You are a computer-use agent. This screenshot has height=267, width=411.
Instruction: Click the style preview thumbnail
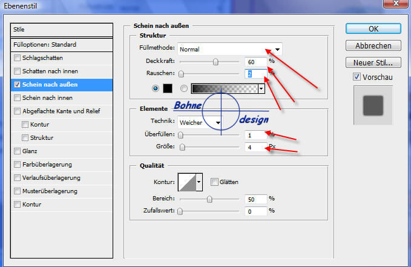click(373, 106)
